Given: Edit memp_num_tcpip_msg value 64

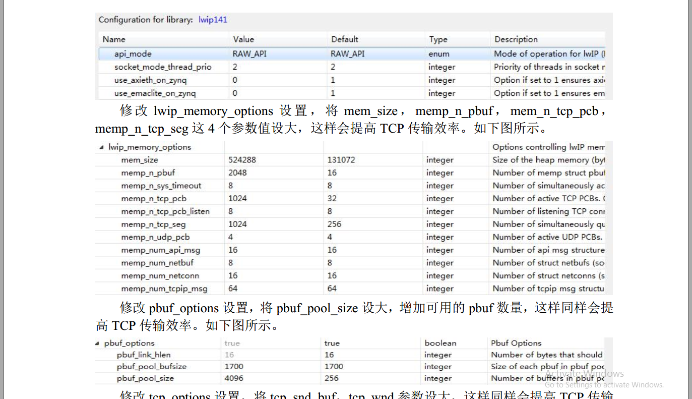Looking at the screenshot, I should click(x=233, y=289).
